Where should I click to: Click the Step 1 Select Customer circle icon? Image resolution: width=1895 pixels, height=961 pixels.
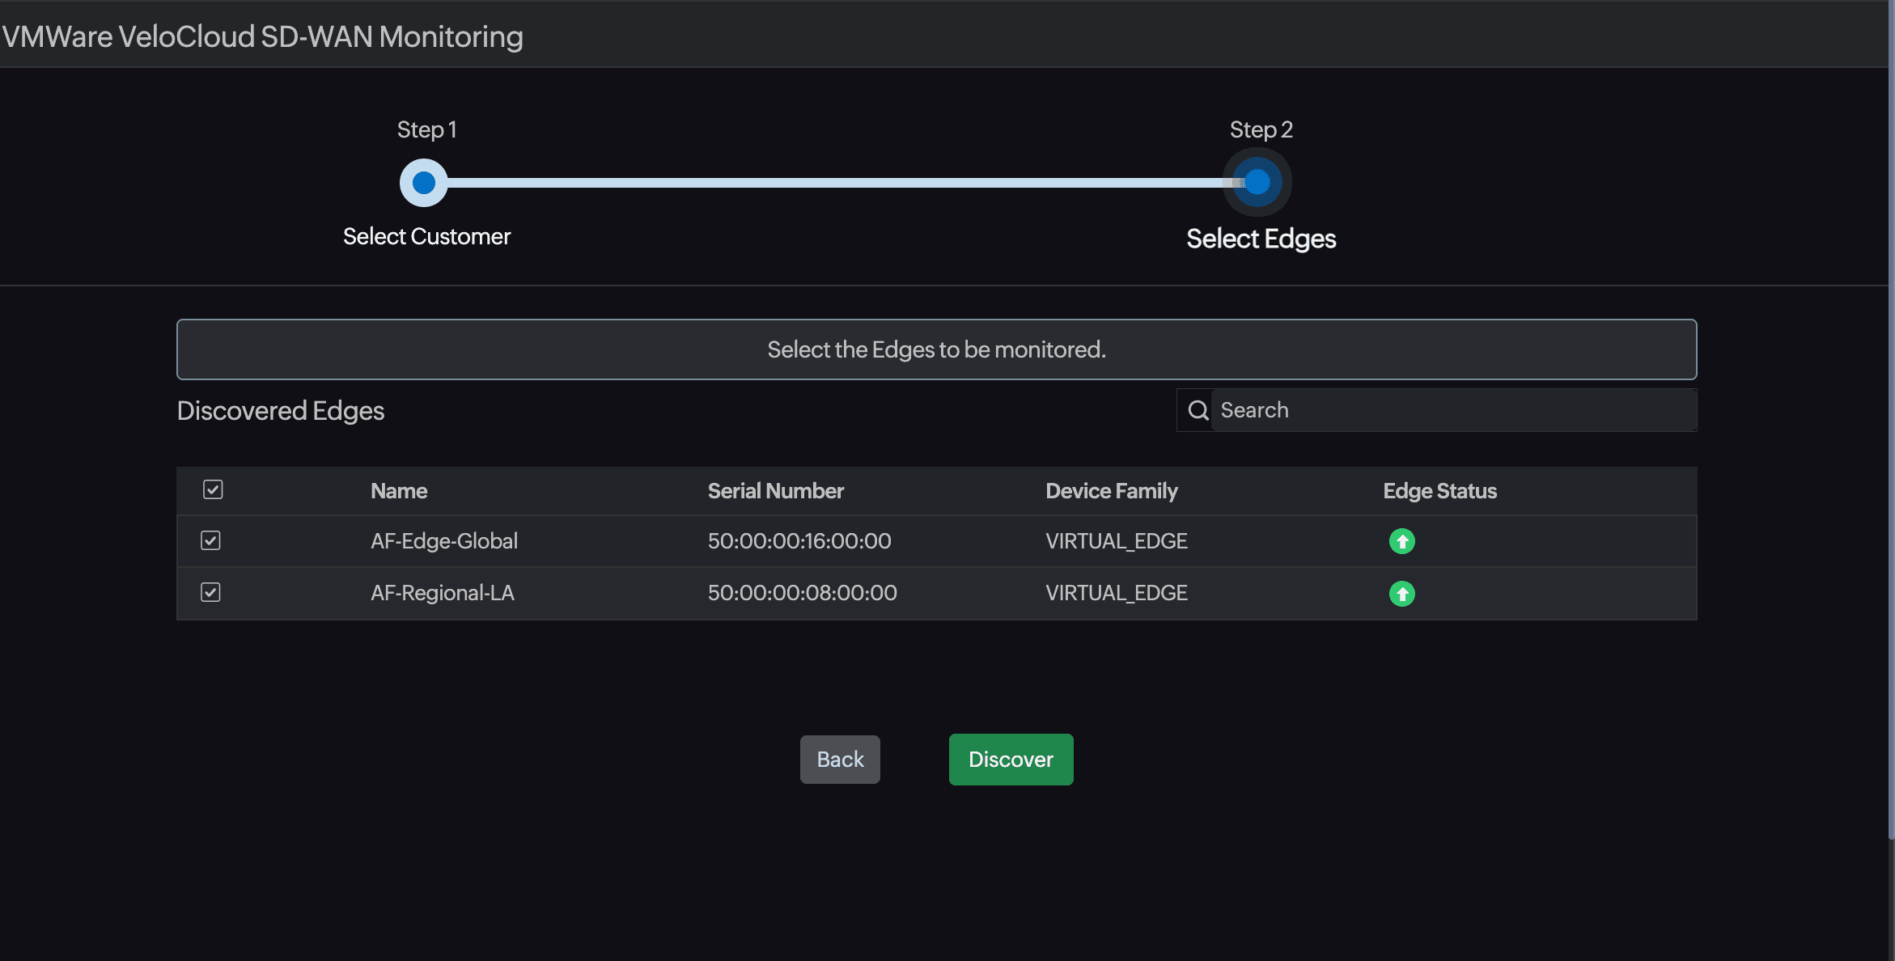[424, 181]
